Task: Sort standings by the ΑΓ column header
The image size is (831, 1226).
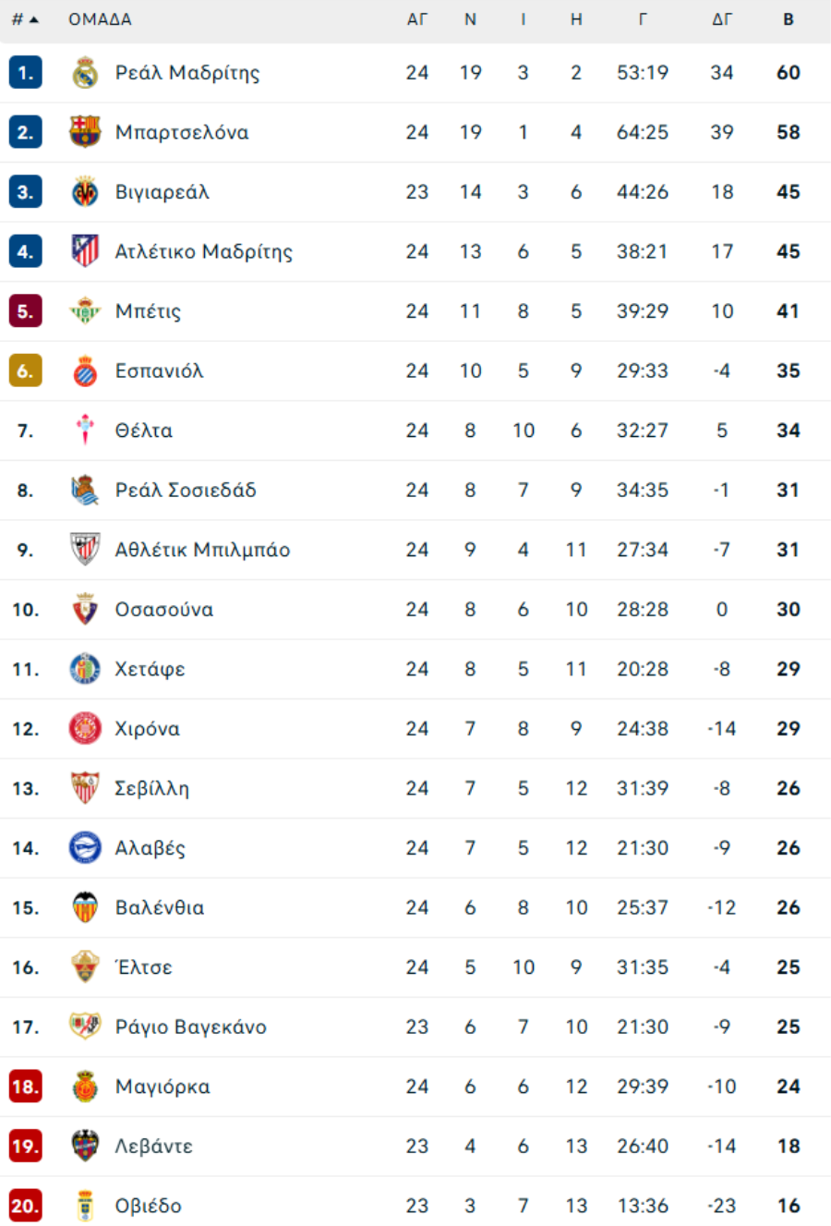Action: pos(417,19)
